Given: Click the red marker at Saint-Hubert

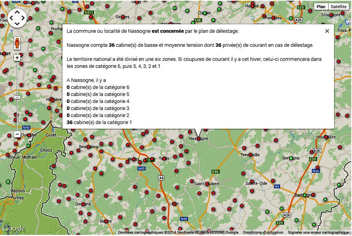Looking at the screenshot, I should pos(207,184).
